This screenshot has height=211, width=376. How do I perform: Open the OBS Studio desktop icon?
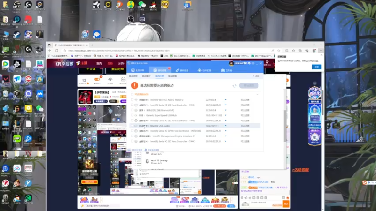131,20
